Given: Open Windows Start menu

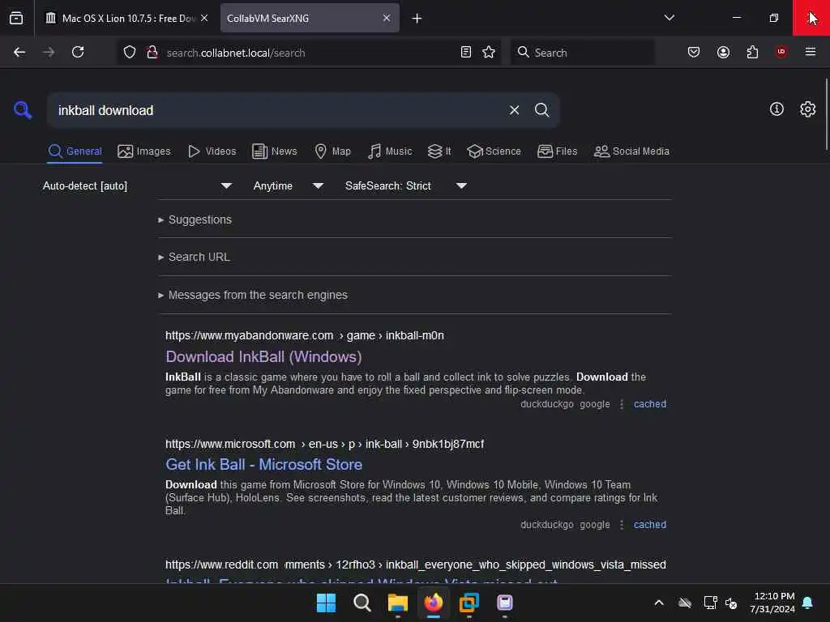Looking at the screenshot, I should [326, 603].
